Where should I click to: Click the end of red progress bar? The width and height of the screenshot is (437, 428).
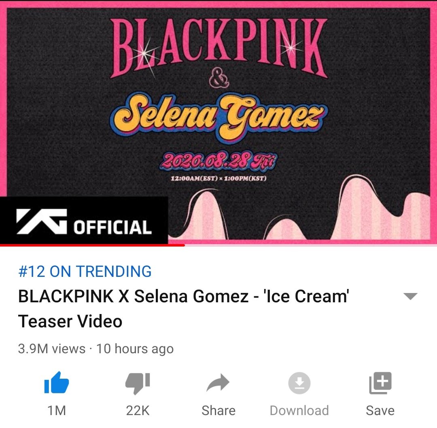[184, 245]
